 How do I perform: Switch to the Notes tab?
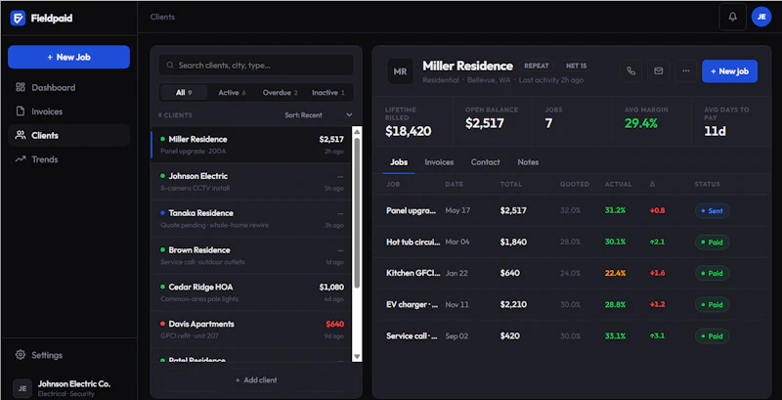click(528, 162)
